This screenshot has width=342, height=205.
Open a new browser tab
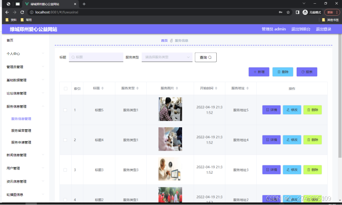coord(84,4)
